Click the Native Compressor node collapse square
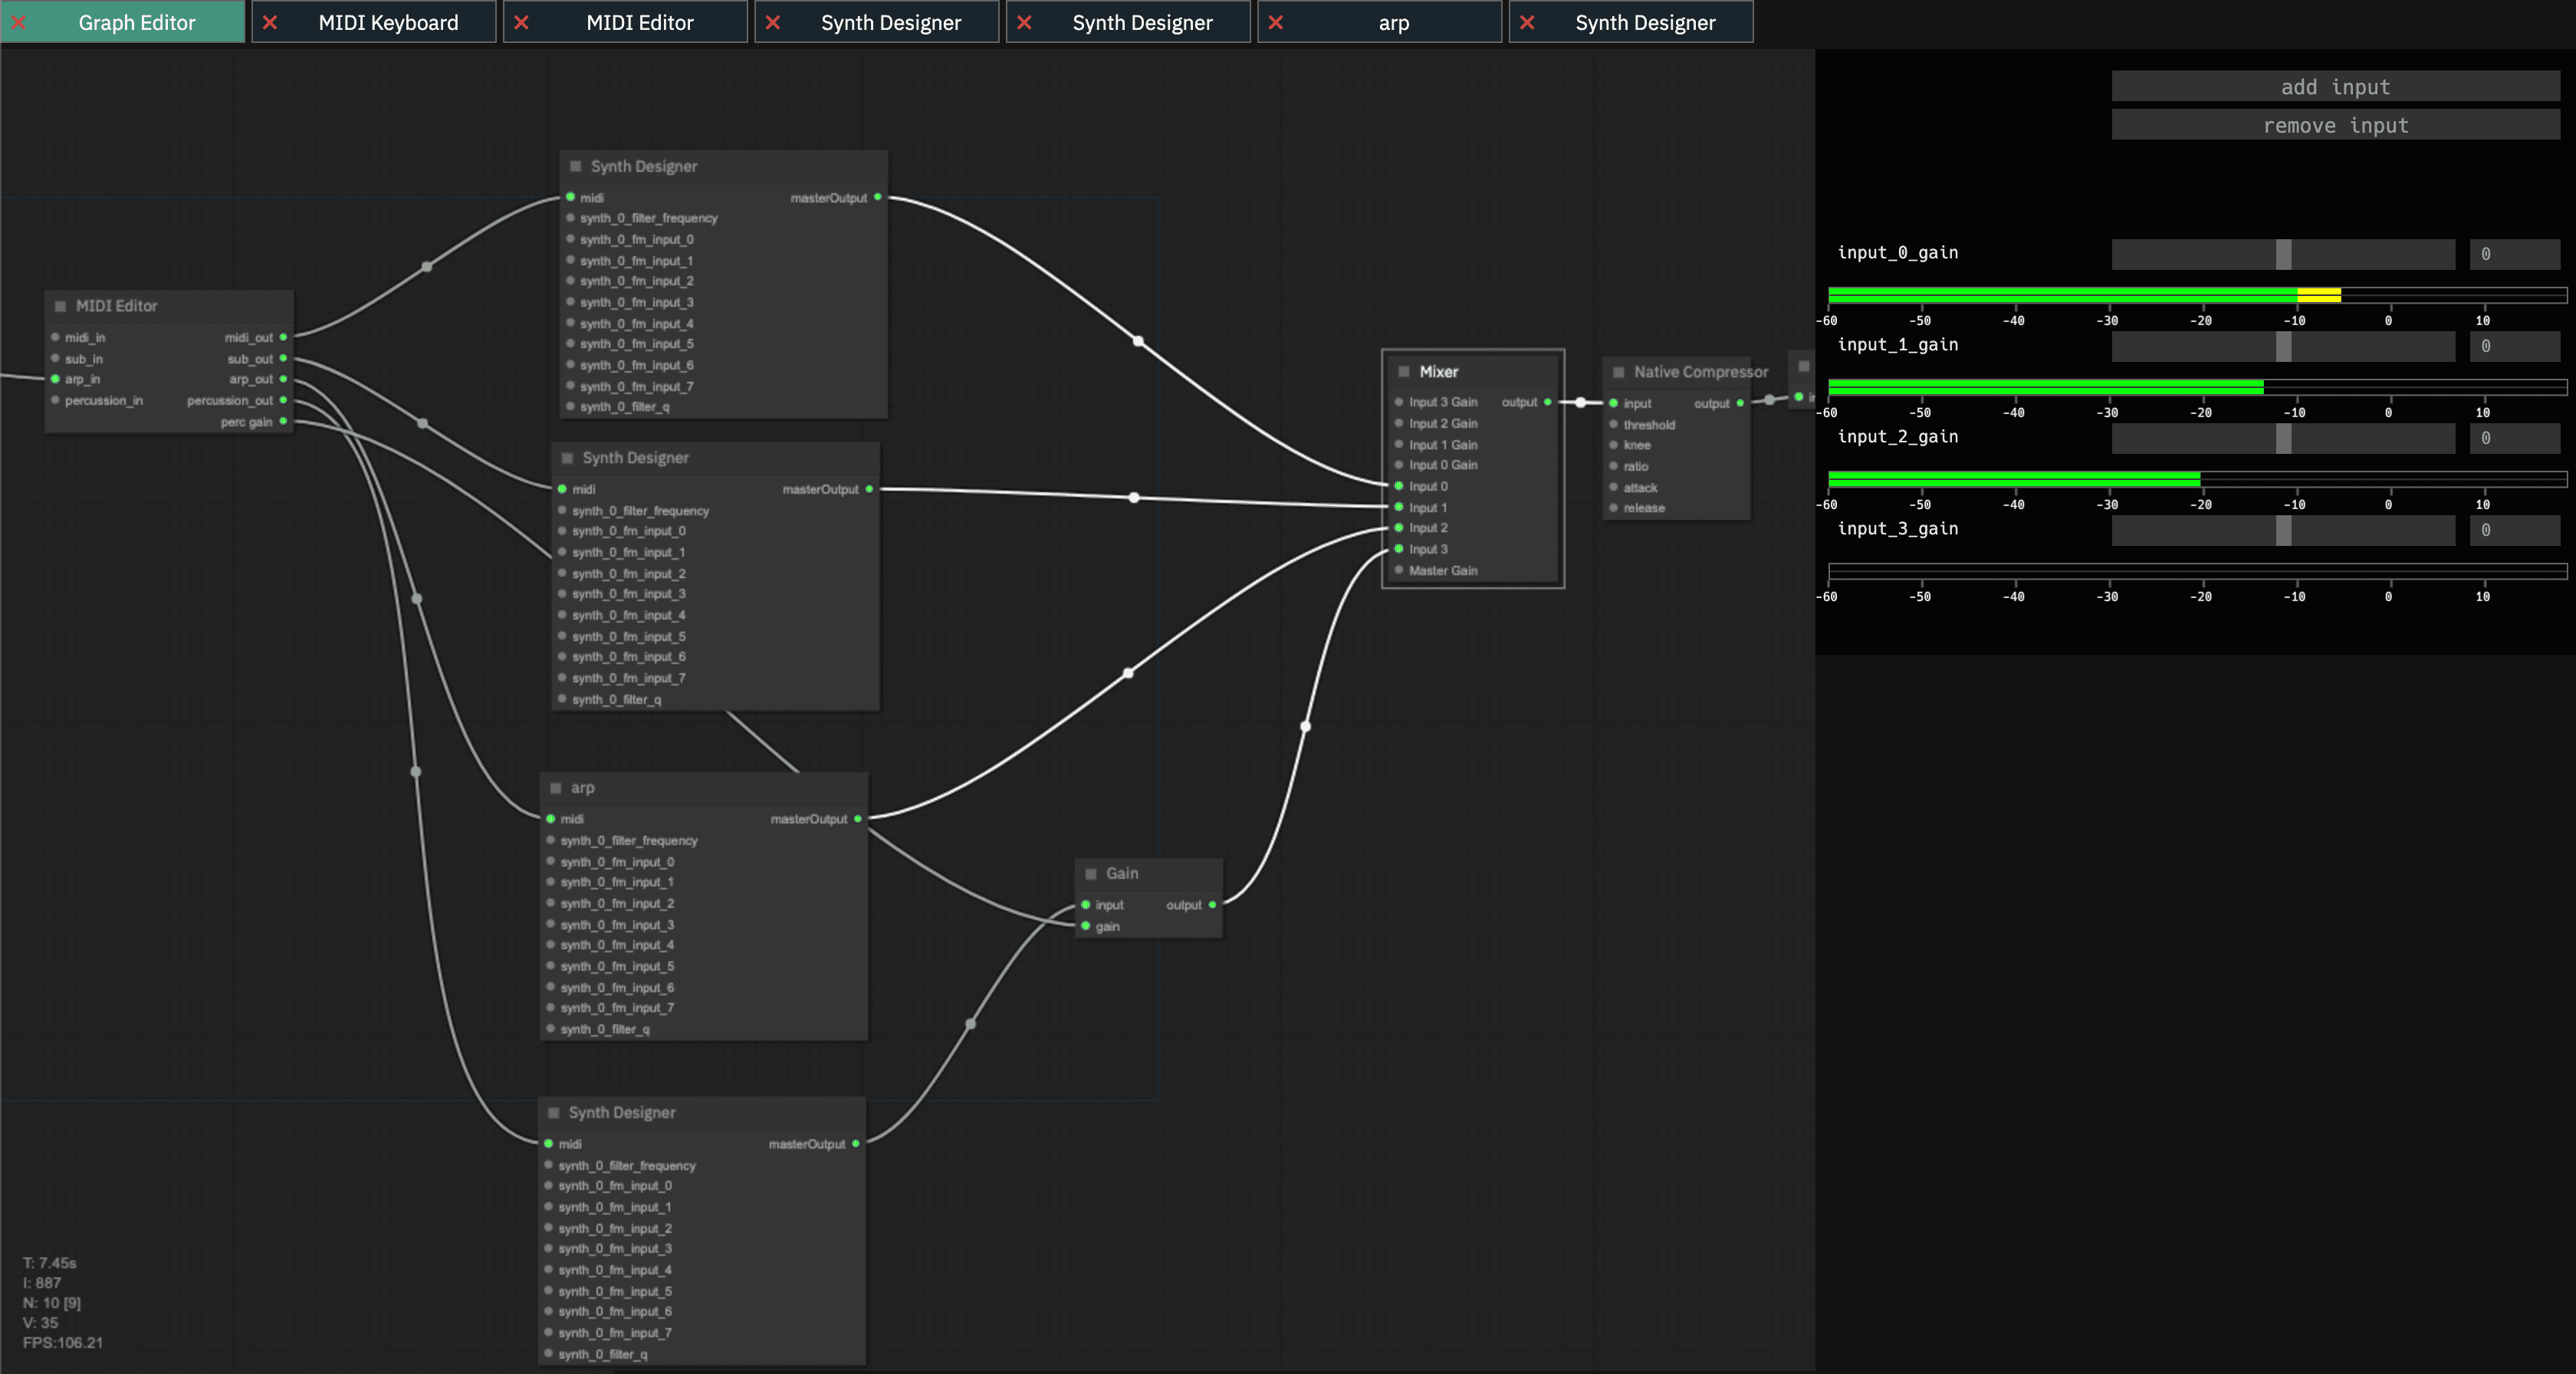This screenshot has width=2576, height=1374. point(1619,372)
